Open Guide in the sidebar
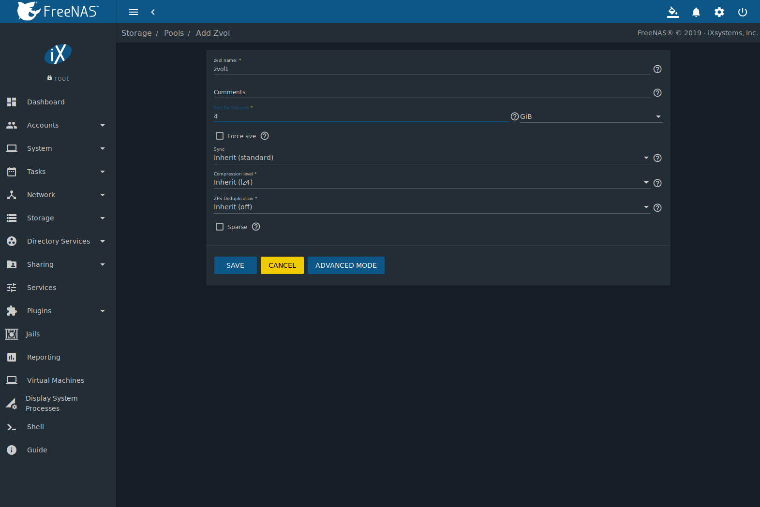The image size is (760, 507). coord(58,450)
